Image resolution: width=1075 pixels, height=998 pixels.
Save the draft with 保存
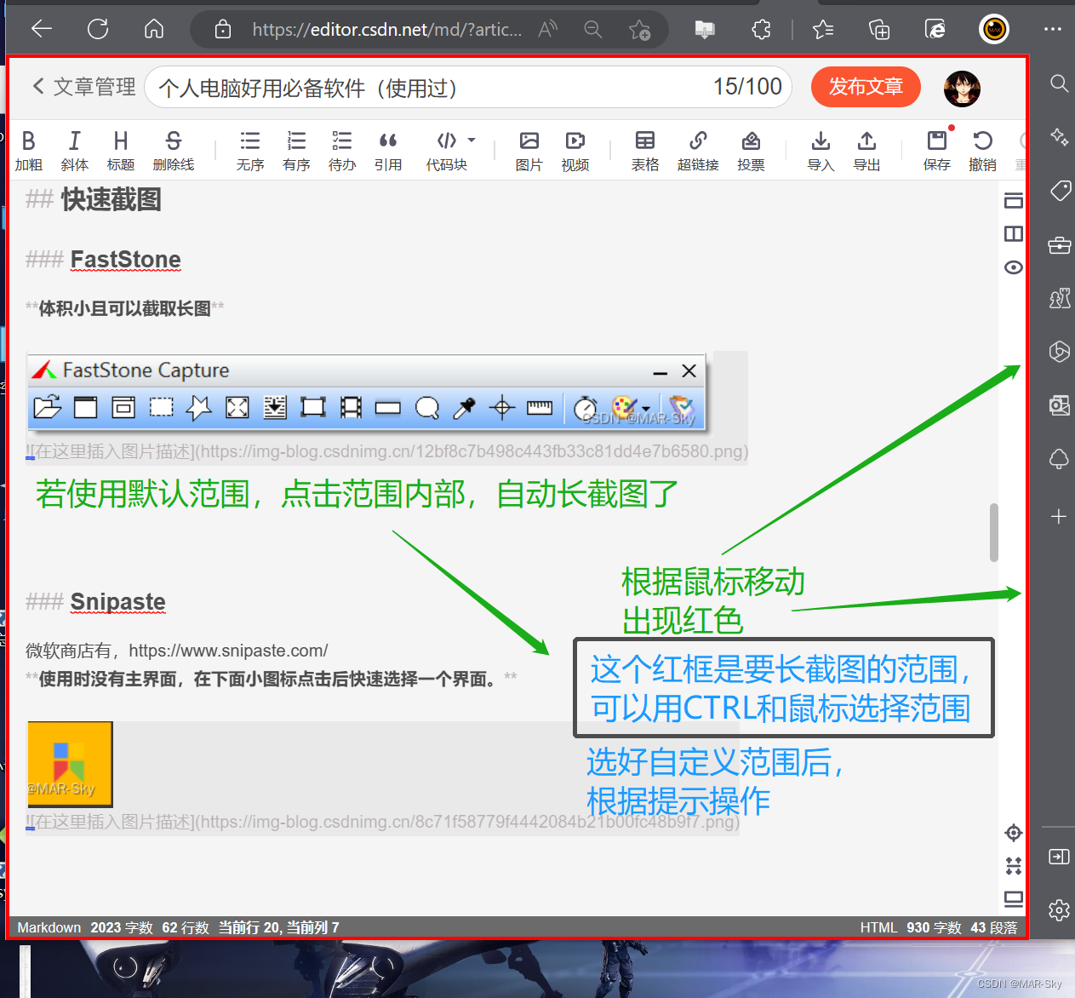(x=936, y=151)
